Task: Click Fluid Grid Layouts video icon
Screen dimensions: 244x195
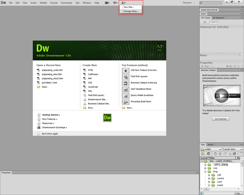Action: [x=126, y=77]
